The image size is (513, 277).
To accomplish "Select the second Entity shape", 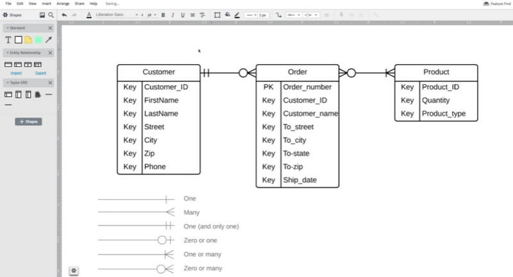I will coord(18,65).
